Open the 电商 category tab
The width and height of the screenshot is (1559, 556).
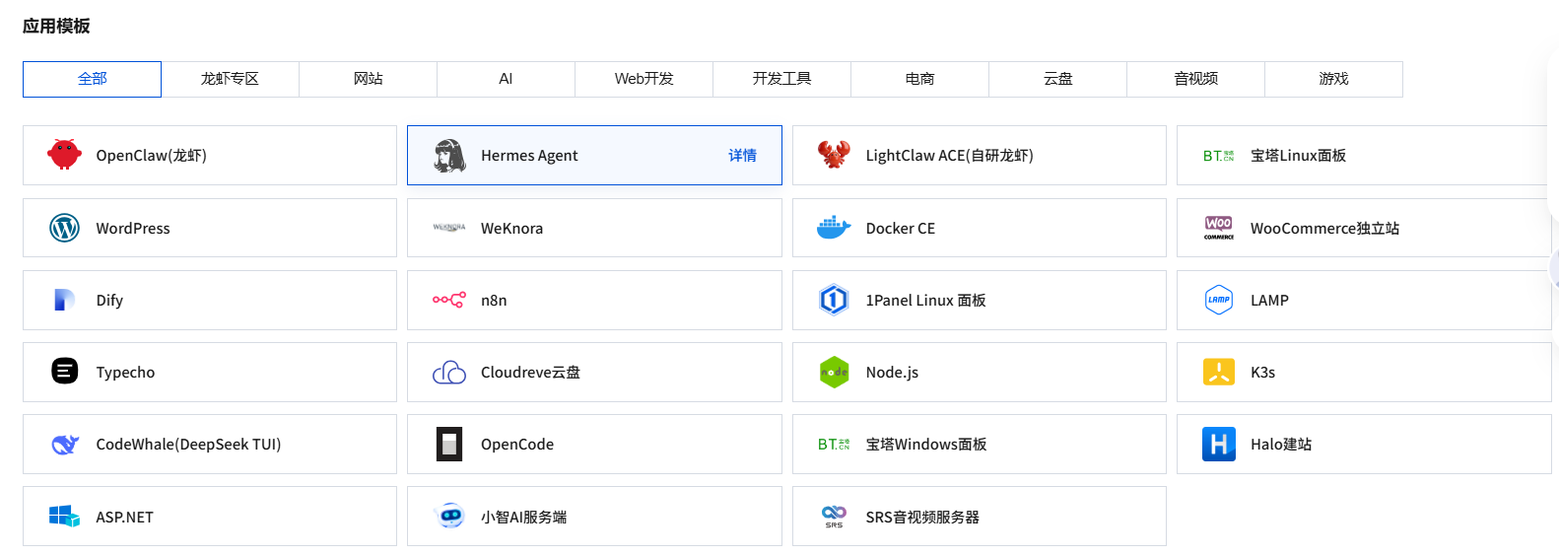tap(919, 79)
